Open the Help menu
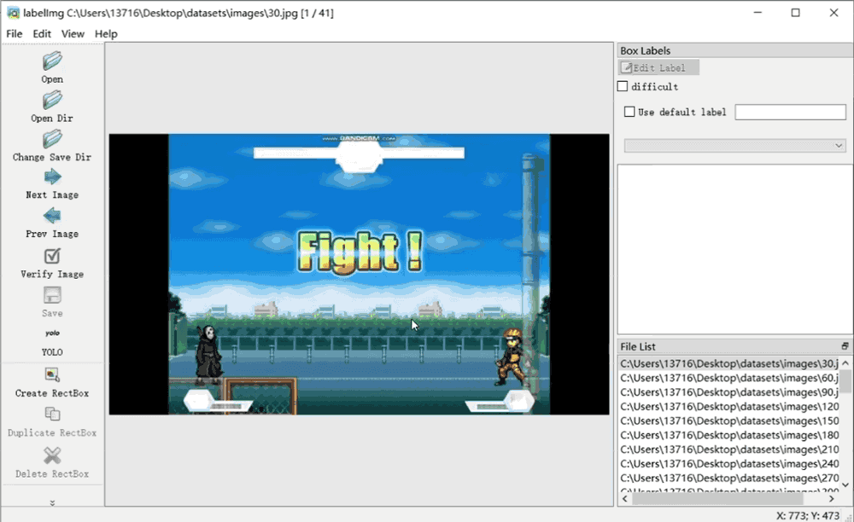This screenshot has height=522, width=854. click(106, 34)
